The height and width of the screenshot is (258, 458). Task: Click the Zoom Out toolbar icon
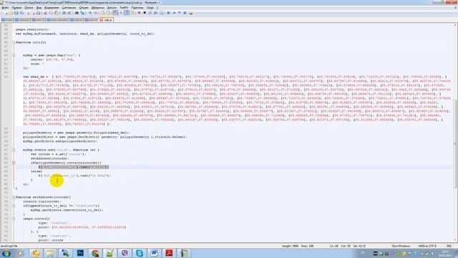(x=96, y=13)
